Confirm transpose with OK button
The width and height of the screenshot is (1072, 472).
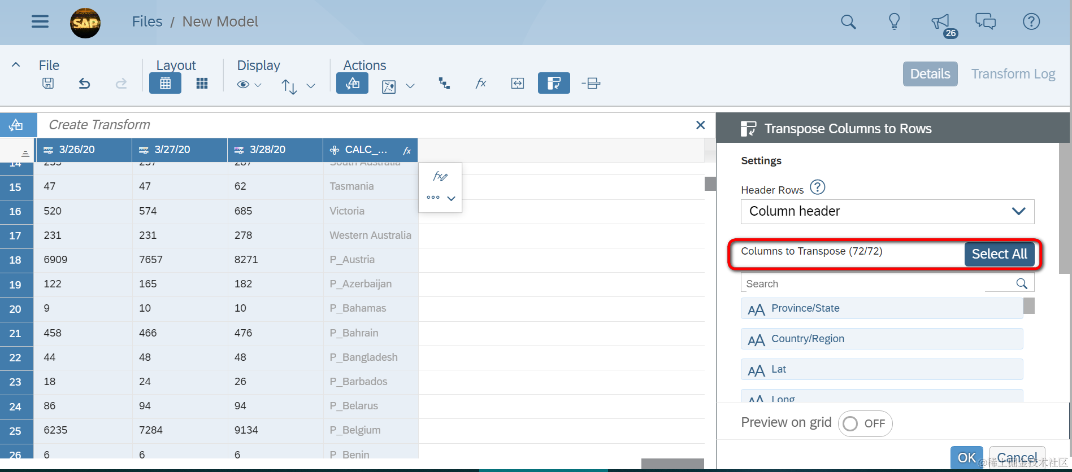(966, 458)
